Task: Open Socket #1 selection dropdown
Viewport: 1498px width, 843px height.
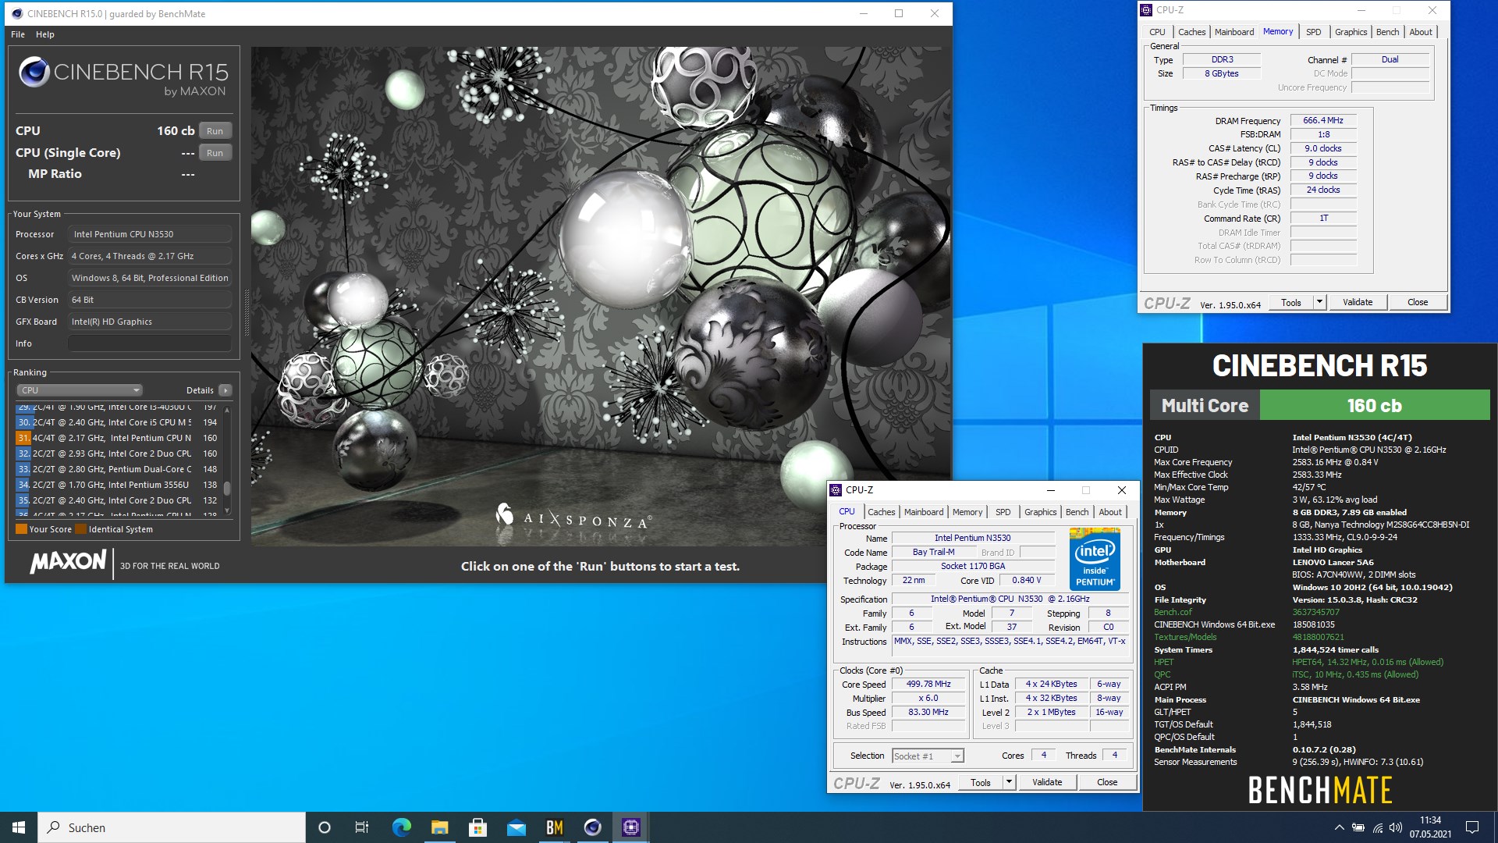Action: click(x=928, y=756)
